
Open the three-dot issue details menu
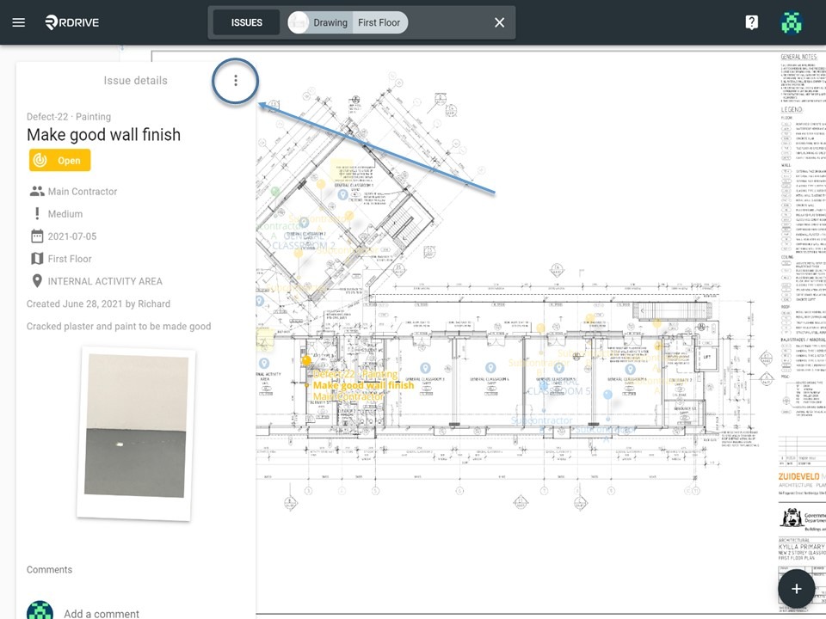click(x=236, y=81)
